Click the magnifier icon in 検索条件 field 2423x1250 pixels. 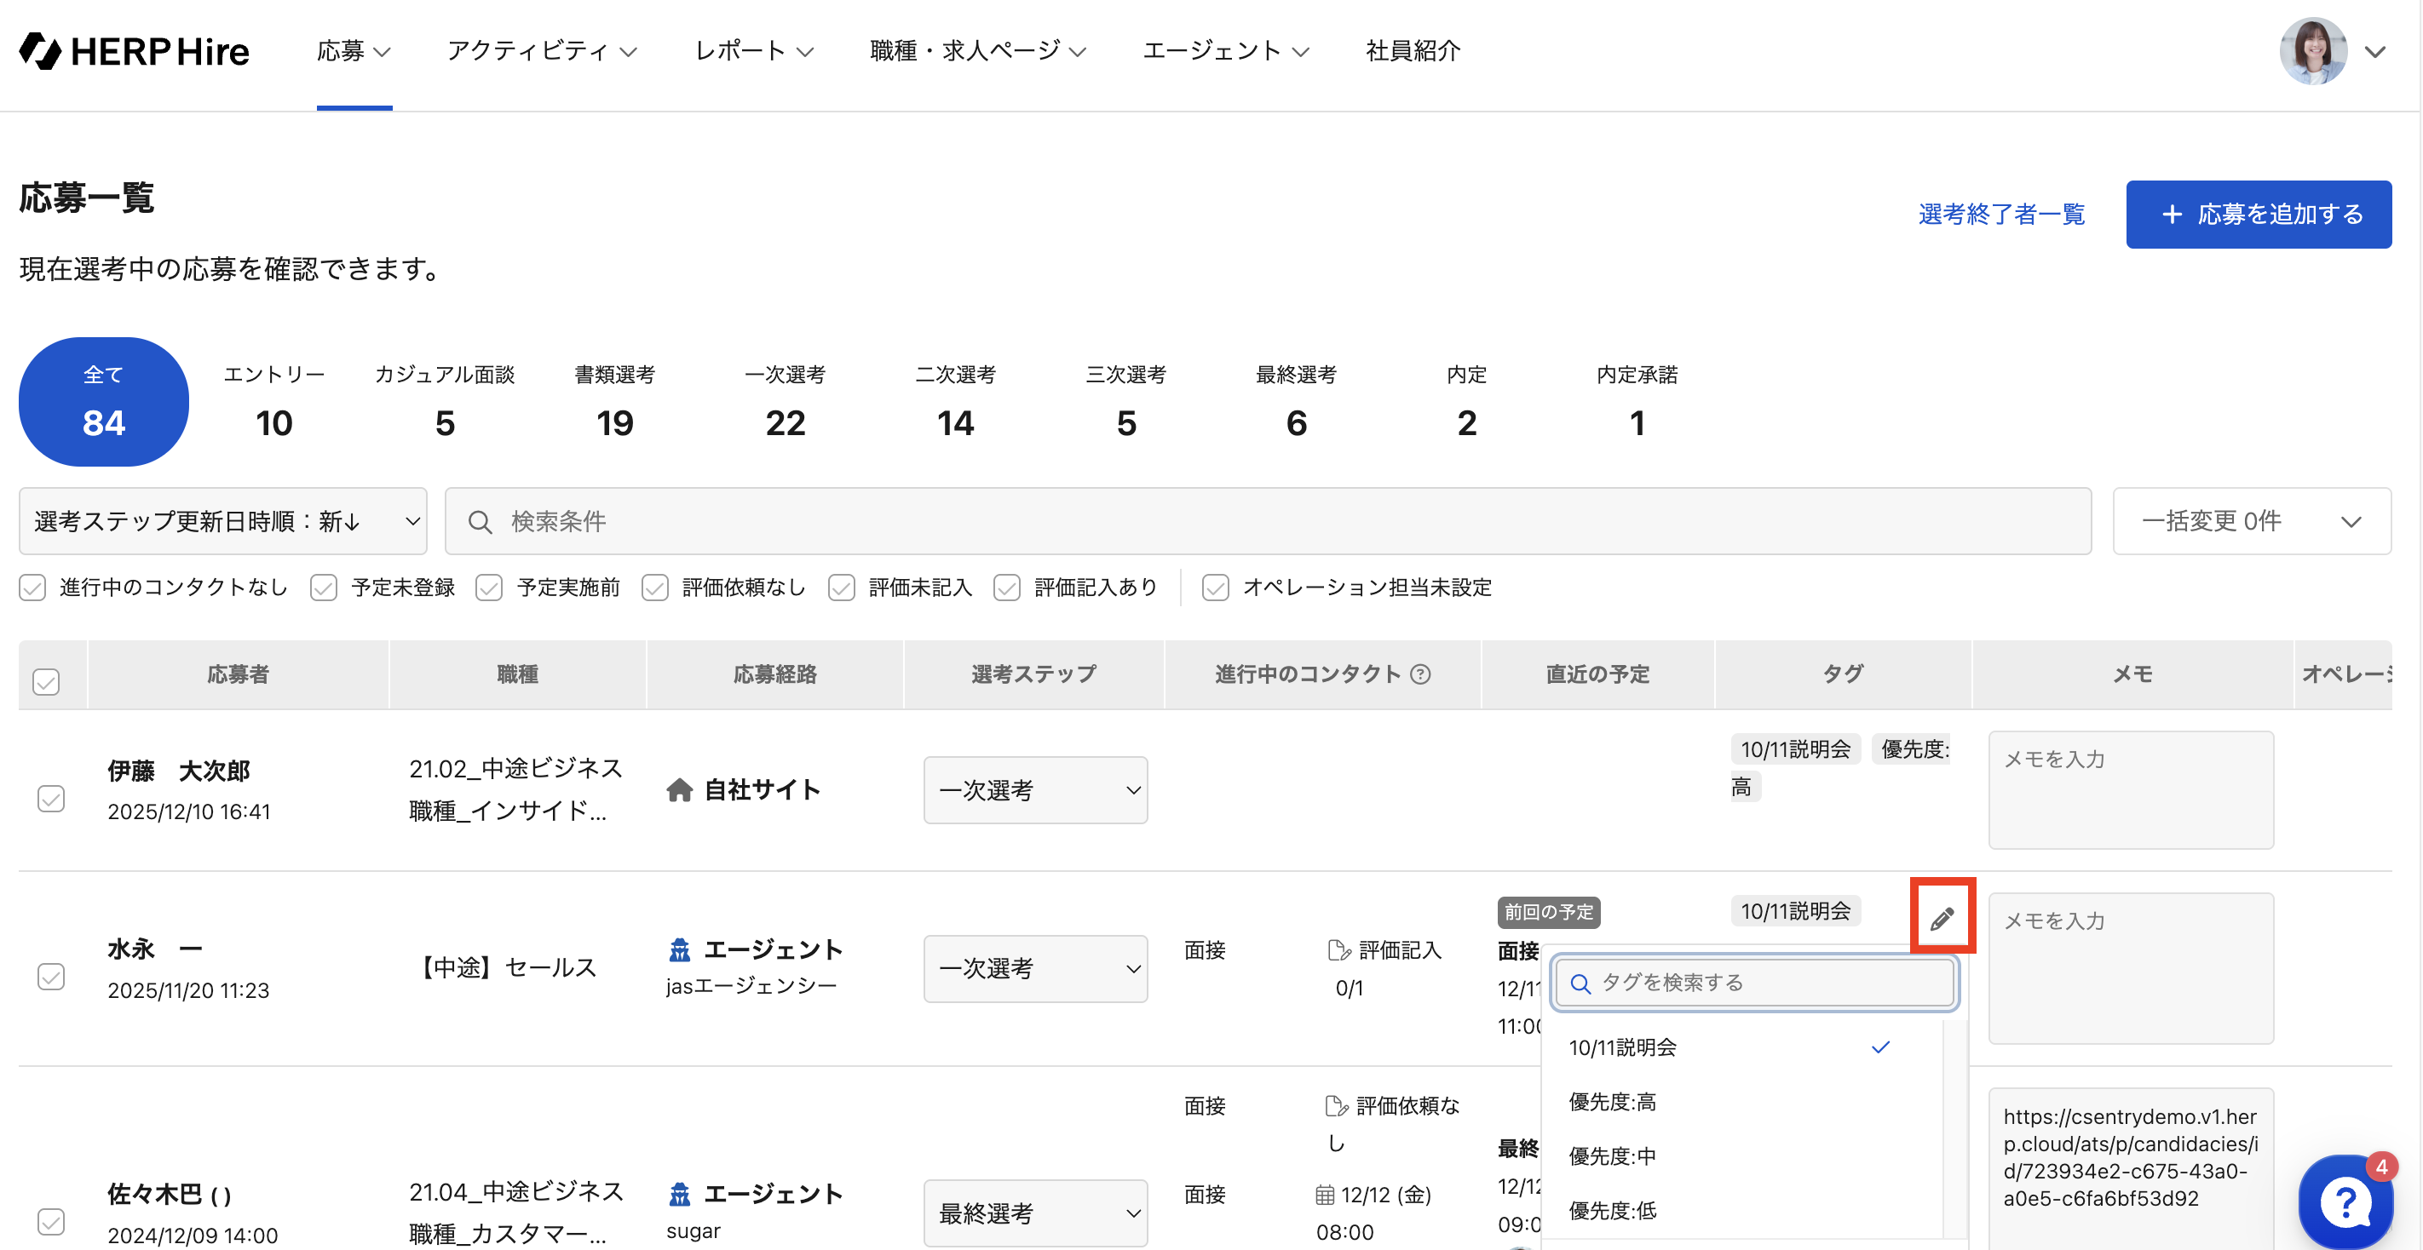click(x=480, y=522)
